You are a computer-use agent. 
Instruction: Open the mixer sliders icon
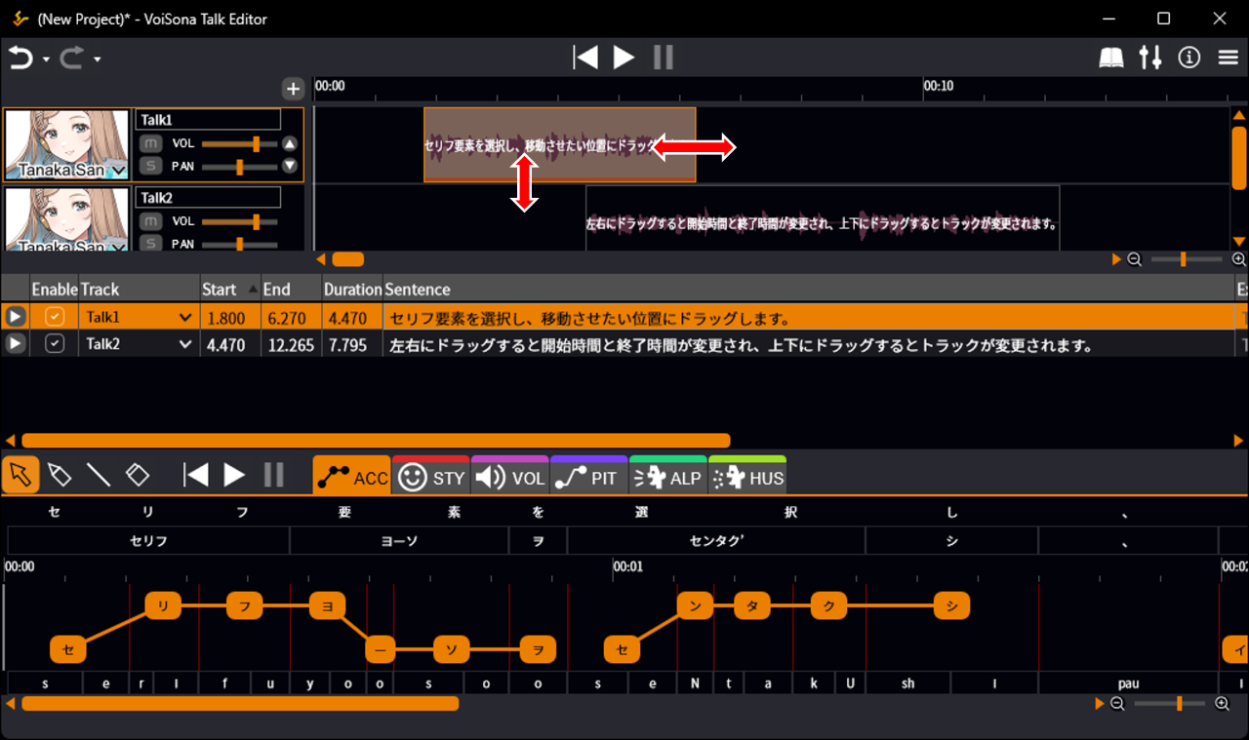[1150, 58]
